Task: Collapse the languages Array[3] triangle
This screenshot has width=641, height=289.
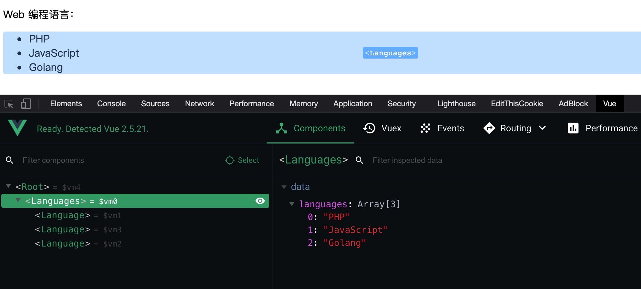Action: pyautogui.click(x=292, y=204)
